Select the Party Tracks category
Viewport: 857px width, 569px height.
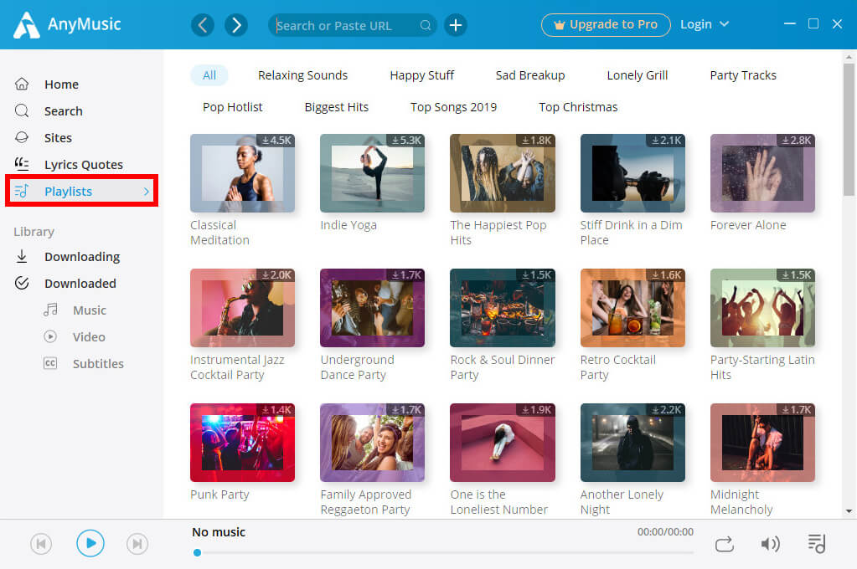[743, 75]
